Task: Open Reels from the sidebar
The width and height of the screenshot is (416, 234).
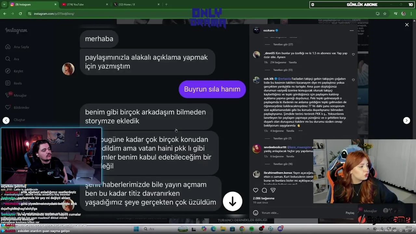Action: (x=14, y=83)
